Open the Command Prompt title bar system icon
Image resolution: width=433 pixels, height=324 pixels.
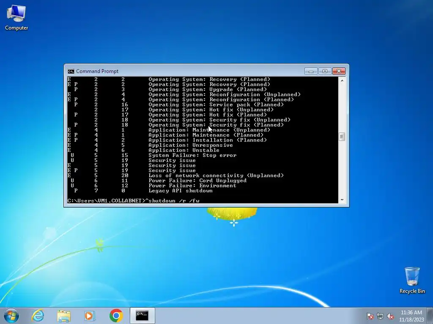point(71,71)
